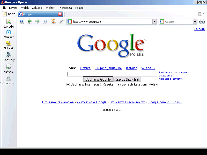Expand the address bar dropdown
Screen dimensions: 207x155
(x=154, y=22)
